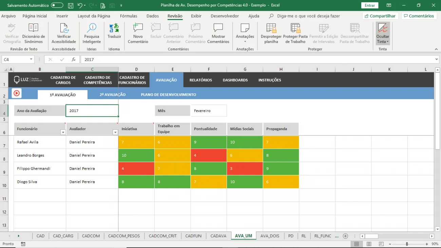Switch to Page Layout view icon
The height and width of the screenshot is (248, 441).
[x=369, y=244]
